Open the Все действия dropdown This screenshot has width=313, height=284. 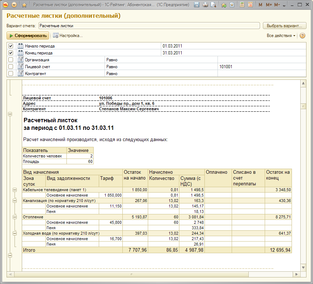281,36
